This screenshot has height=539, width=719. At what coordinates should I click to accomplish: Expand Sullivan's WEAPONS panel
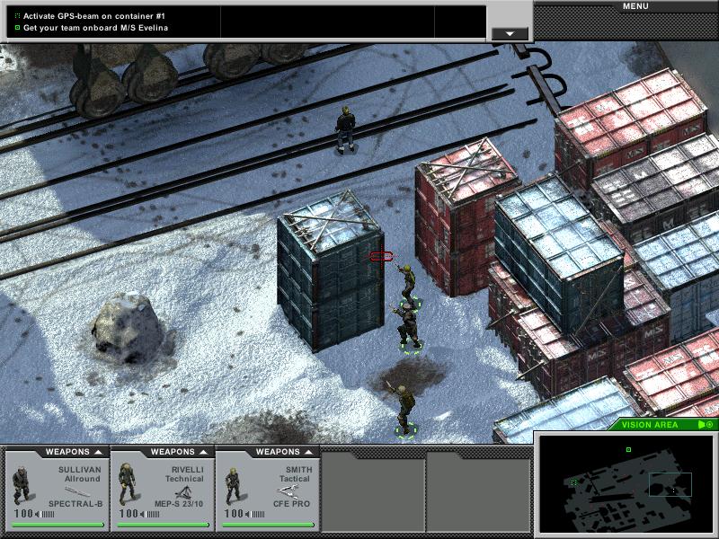pyautogui.click(x=74, y=452)
